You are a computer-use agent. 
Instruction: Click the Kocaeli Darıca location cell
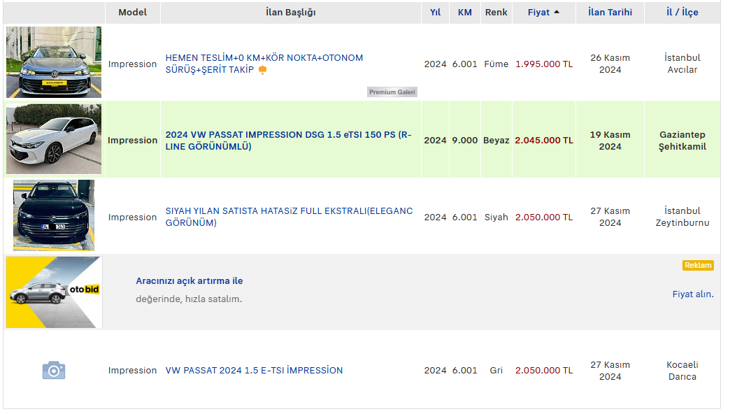(682, 371)
